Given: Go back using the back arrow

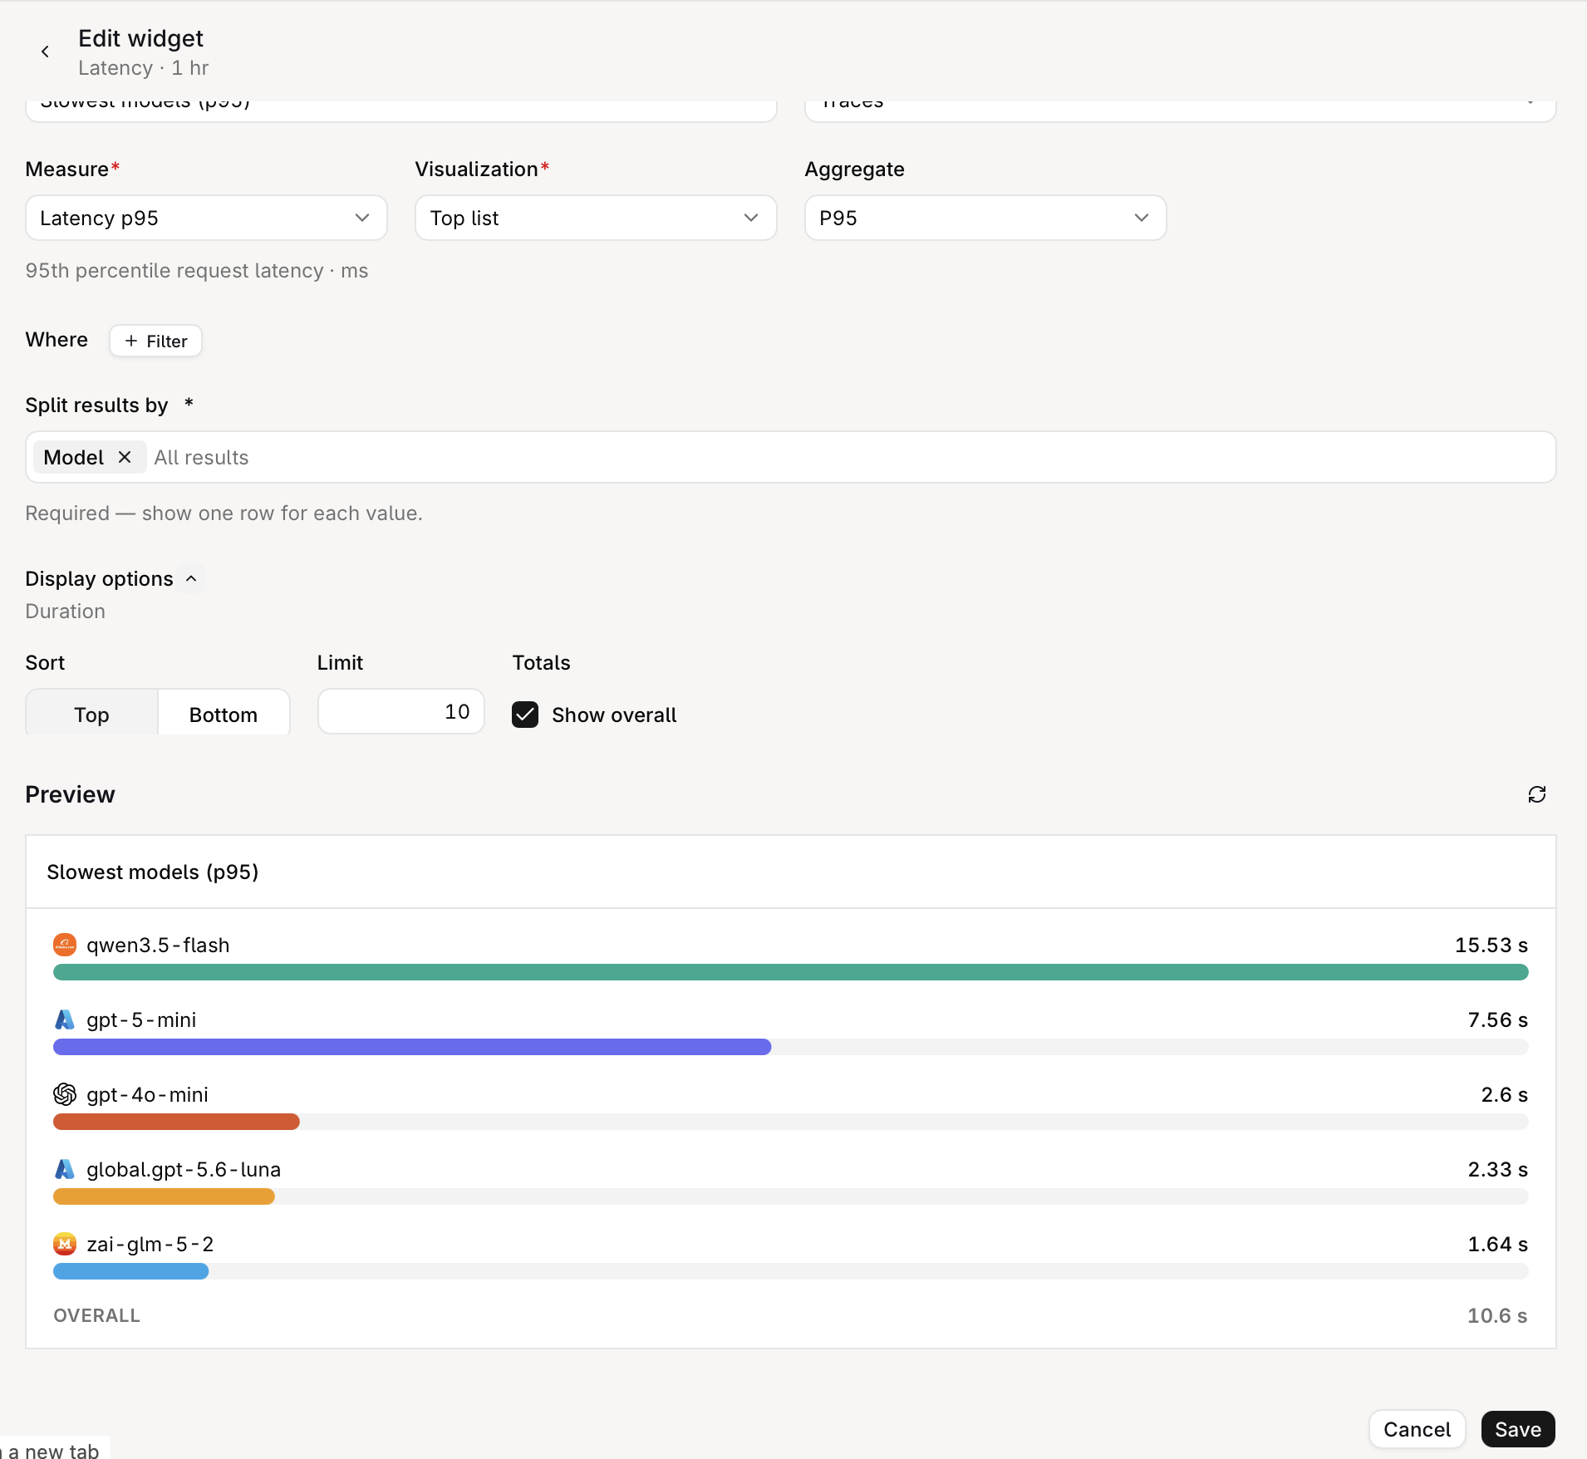Looking at the screenshot, I should 45,52.
